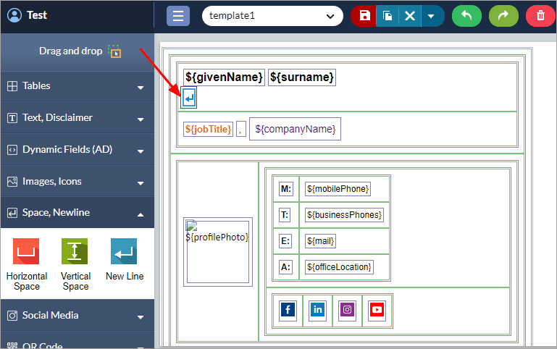
Task: Click the ${jobTitle} field in template
Action: point(208,129)
